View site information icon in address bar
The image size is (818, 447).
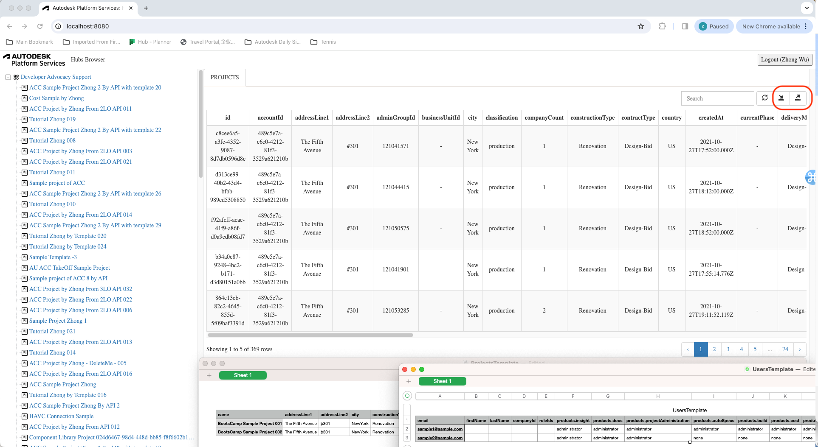tap(58, 26)
